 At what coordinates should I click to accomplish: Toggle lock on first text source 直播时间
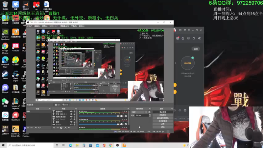(x=75, y=111)
